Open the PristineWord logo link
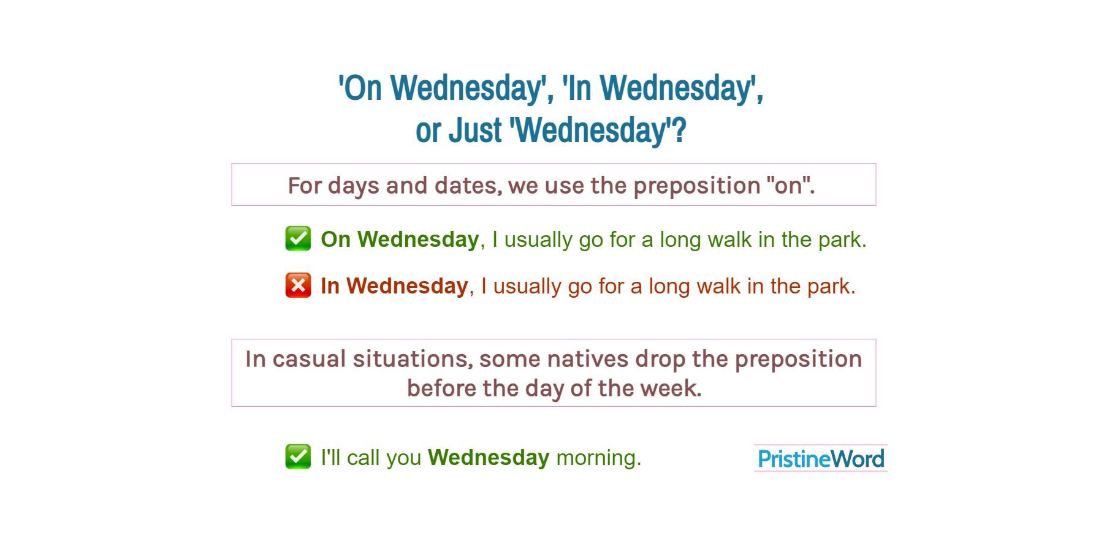 (x=820, y=458)
